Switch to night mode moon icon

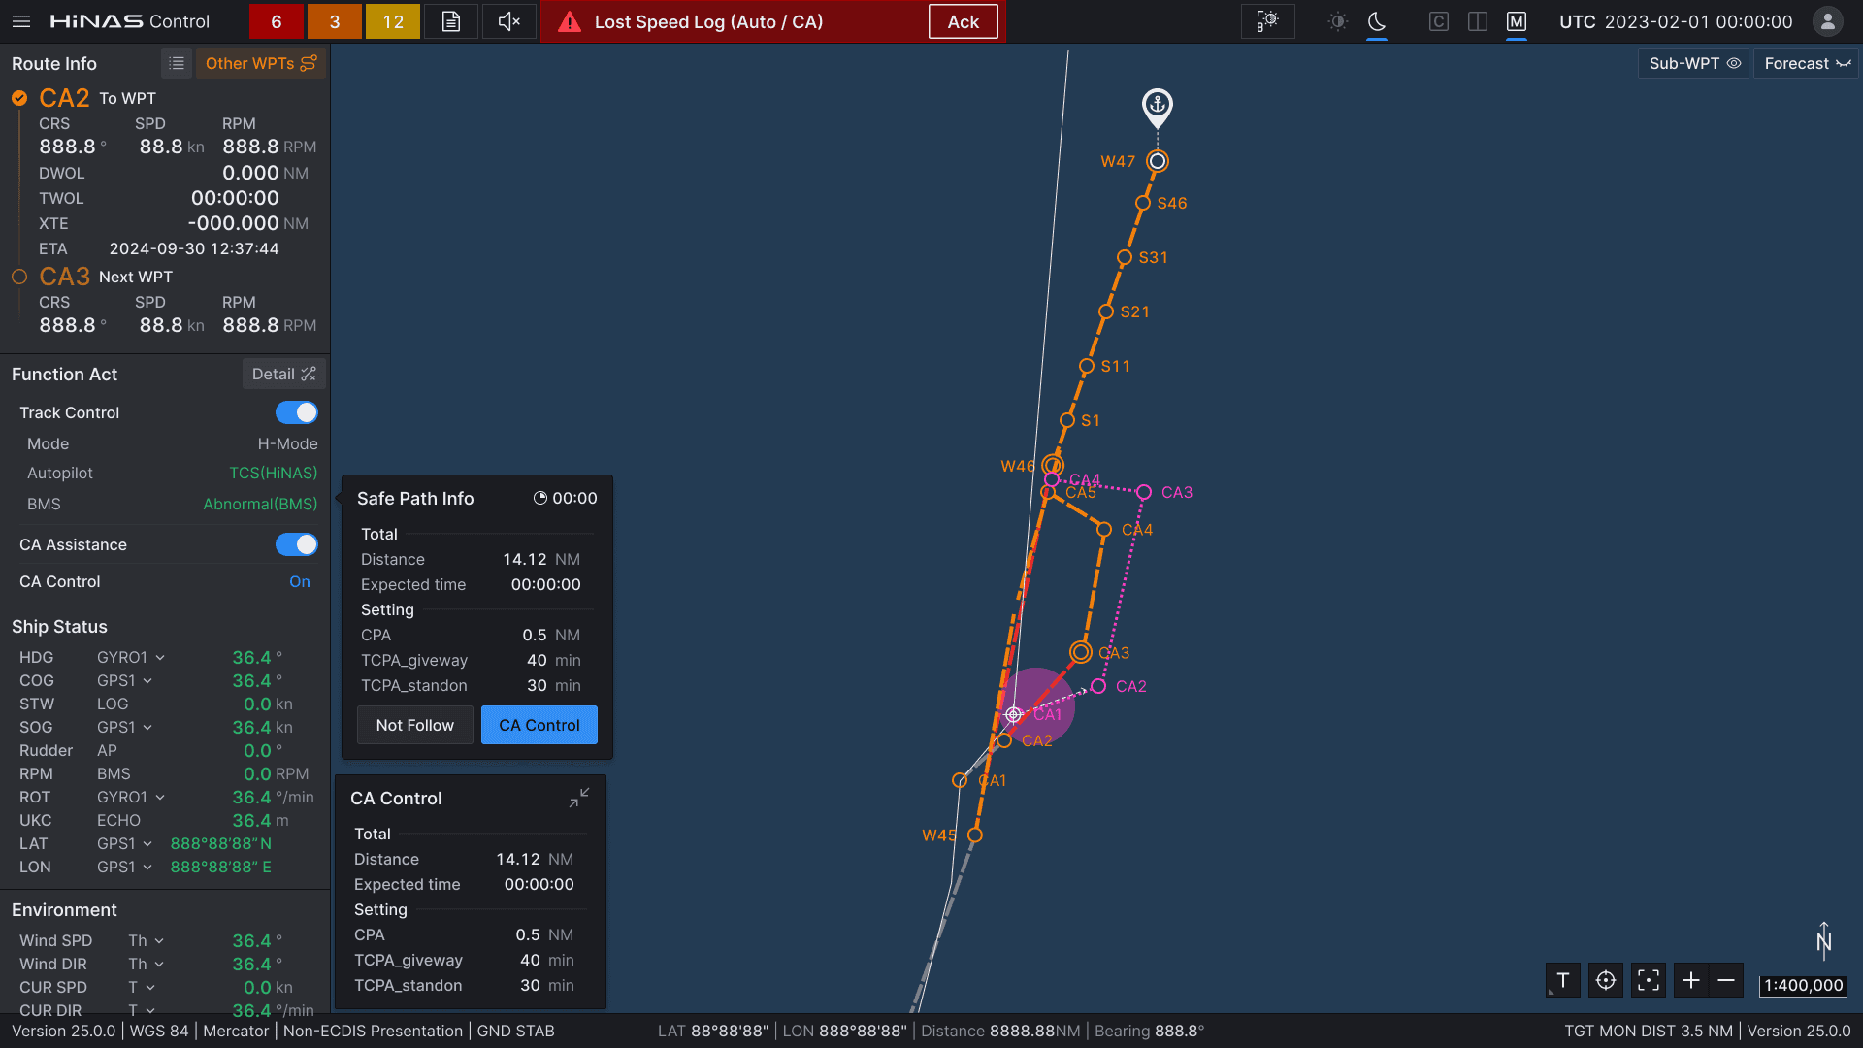(x=1377, y=21)
